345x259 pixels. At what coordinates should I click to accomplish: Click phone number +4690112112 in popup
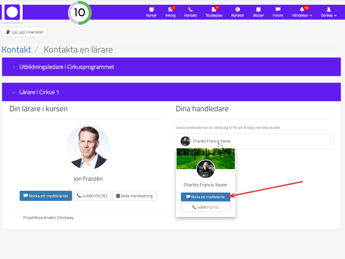[205, 207]
